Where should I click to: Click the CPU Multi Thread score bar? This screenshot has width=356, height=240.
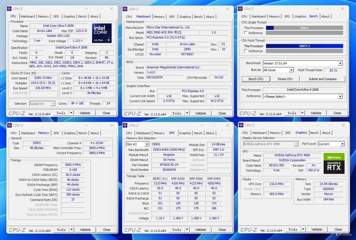click(304, 46)
